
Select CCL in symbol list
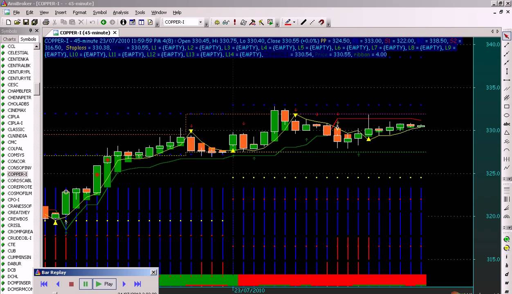coord(11,46)
